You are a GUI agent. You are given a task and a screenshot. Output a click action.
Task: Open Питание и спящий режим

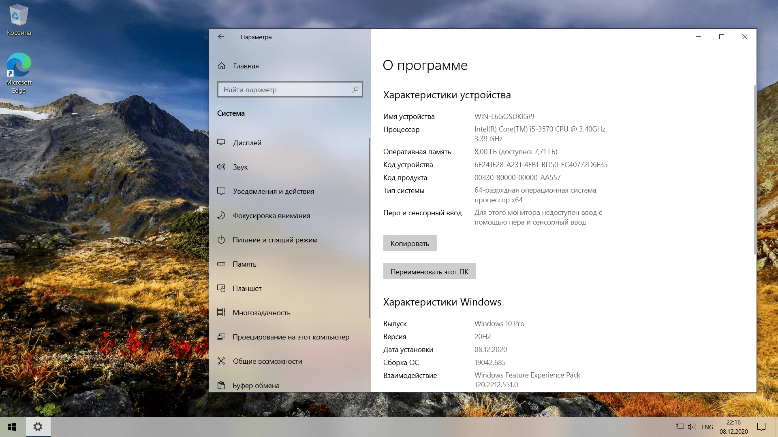click(289, 240)
